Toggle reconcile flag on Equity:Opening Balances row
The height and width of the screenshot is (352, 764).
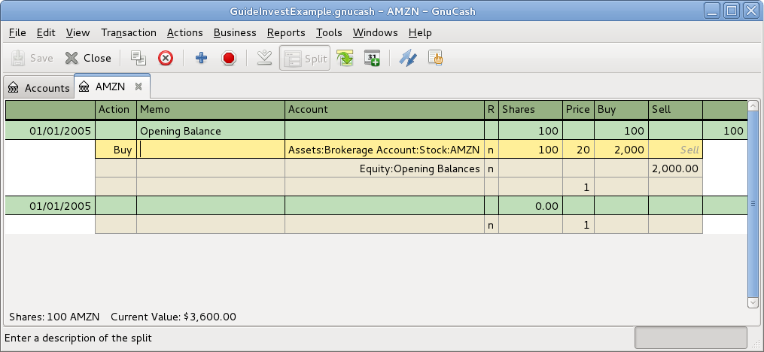point(492,168)
